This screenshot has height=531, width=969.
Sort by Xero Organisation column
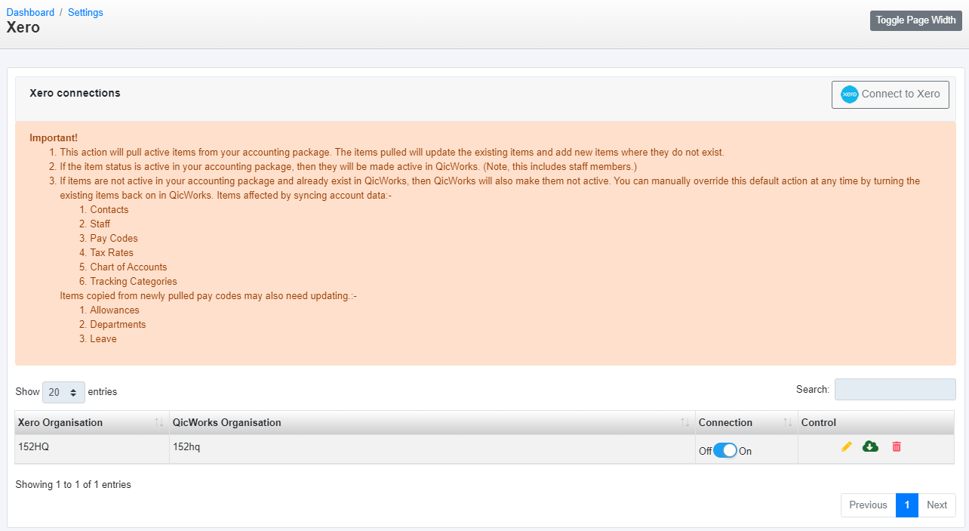click(91, 422)
